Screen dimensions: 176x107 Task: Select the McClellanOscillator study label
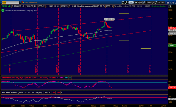click(x=22, y=93)
